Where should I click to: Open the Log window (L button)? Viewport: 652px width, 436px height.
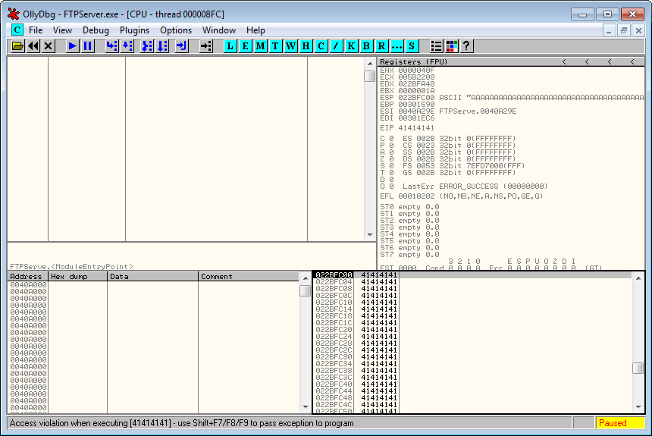pyautogui.click(x=230, y=46)
